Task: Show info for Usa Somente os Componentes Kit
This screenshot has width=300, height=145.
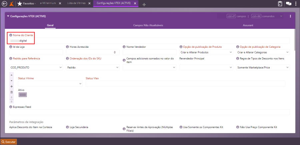Action: click(x=181, y=127)
